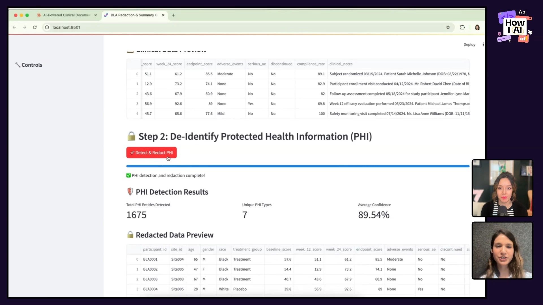
Task: Click Detect & Redact PHI button
Action: click(x=152, y=152)
